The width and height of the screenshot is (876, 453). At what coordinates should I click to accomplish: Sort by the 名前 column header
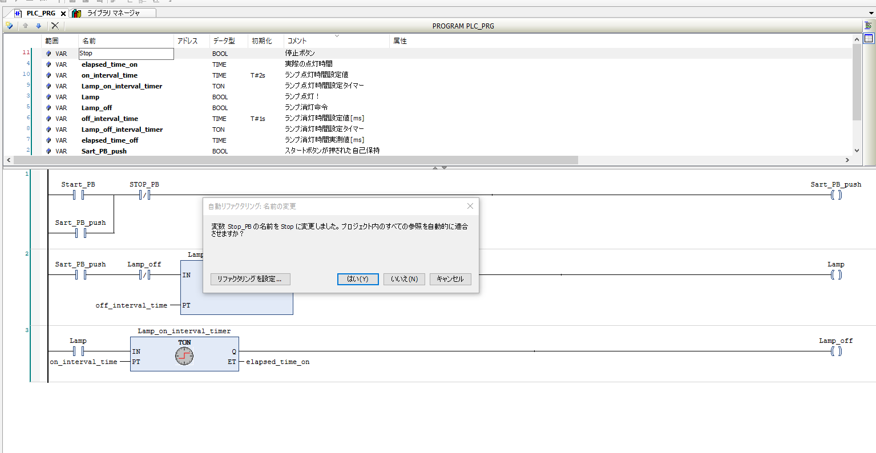click(126, 41)
